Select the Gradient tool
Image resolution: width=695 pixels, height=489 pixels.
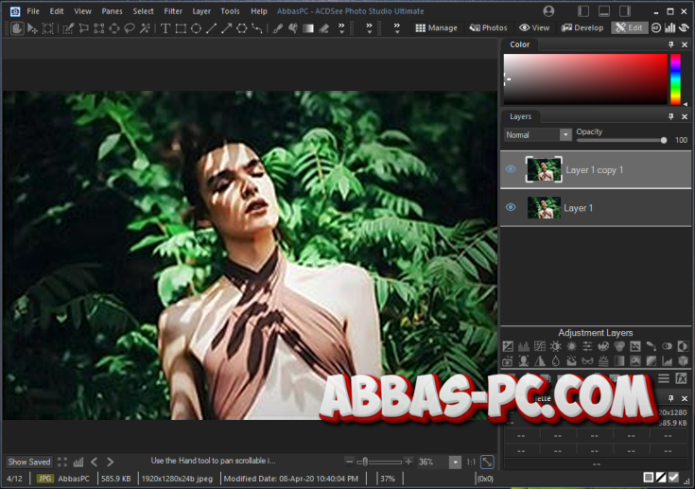coord(307,28)
